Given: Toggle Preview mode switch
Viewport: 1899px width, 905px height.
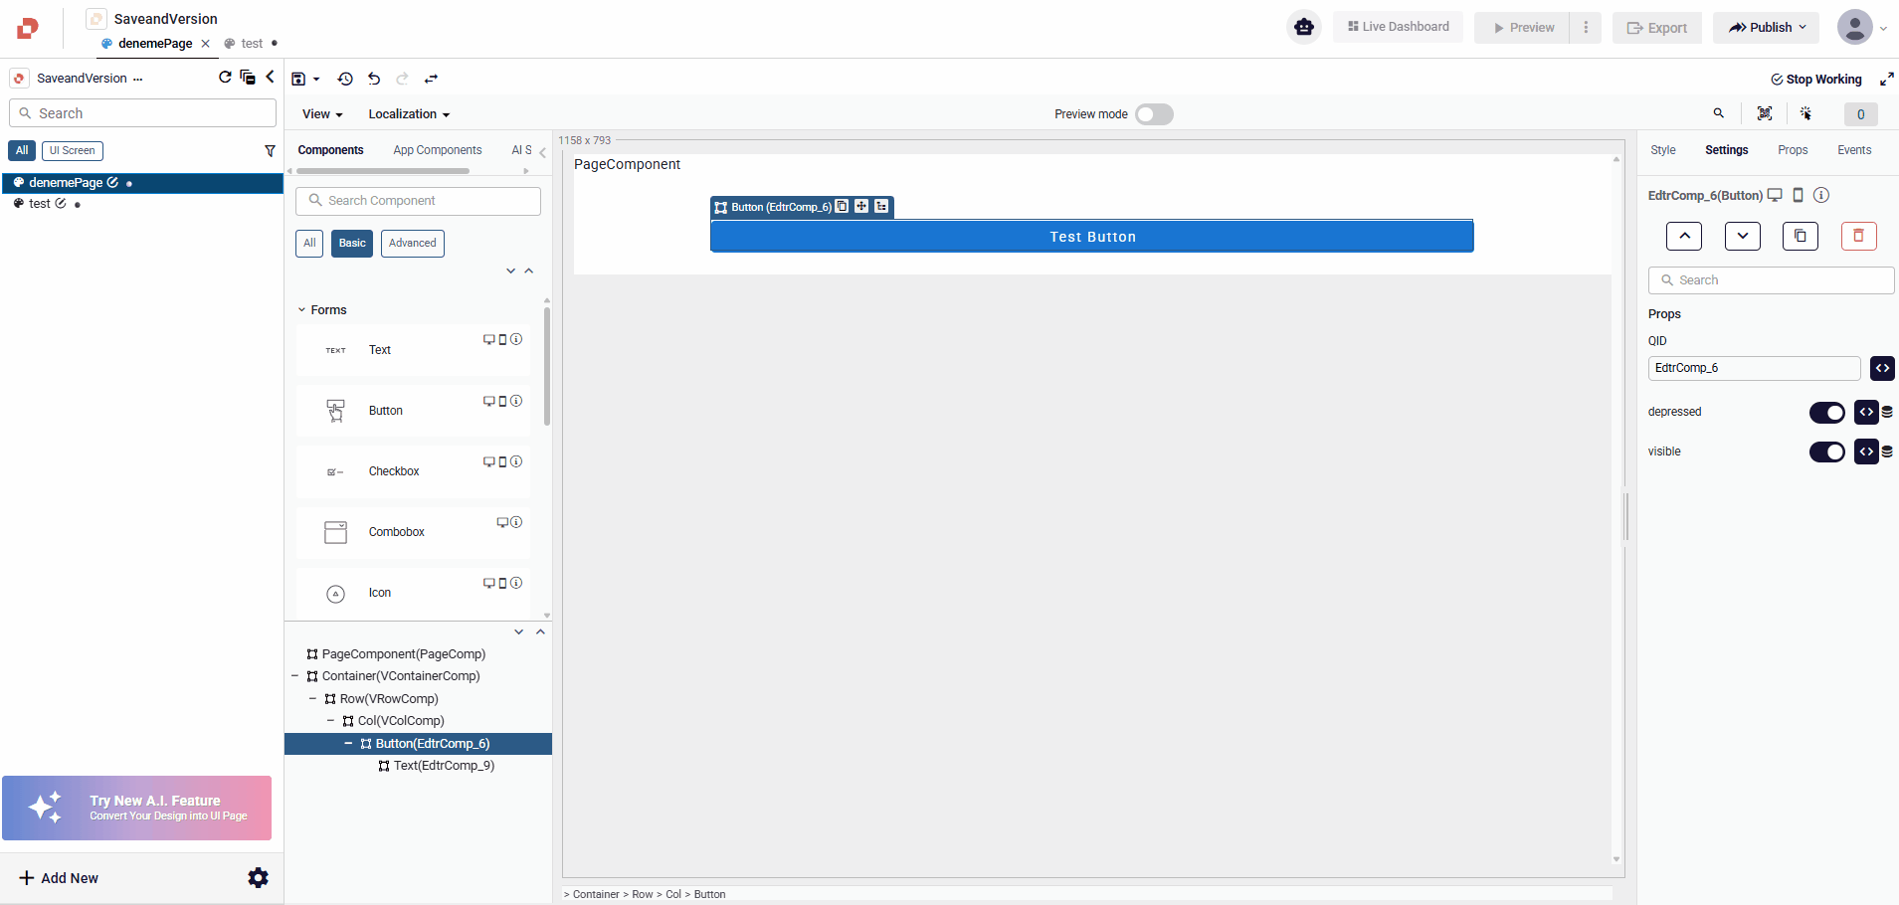Looking at the screenshot, I should (1154, 114).
